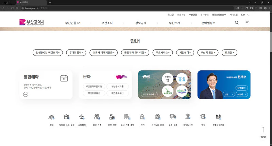Open the 부산소개 menu
This screenshot has width=272, height=146.
[174, 23]
